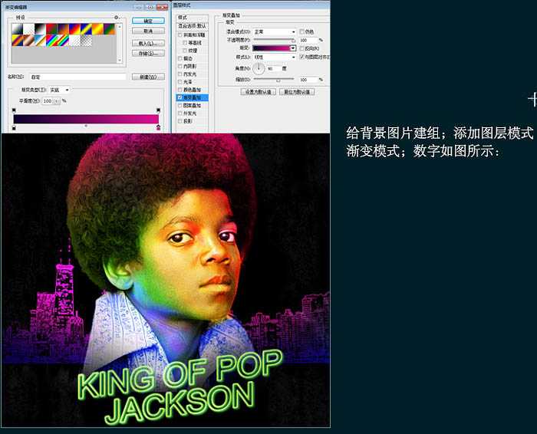Select the violet-to-orange gradient preset

[64, 29]
